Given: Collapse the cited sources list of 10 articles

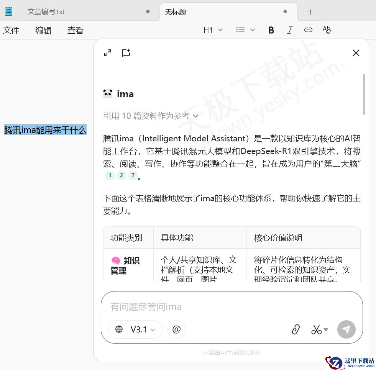Looking at the screenshot, I should tap(195, 116).
